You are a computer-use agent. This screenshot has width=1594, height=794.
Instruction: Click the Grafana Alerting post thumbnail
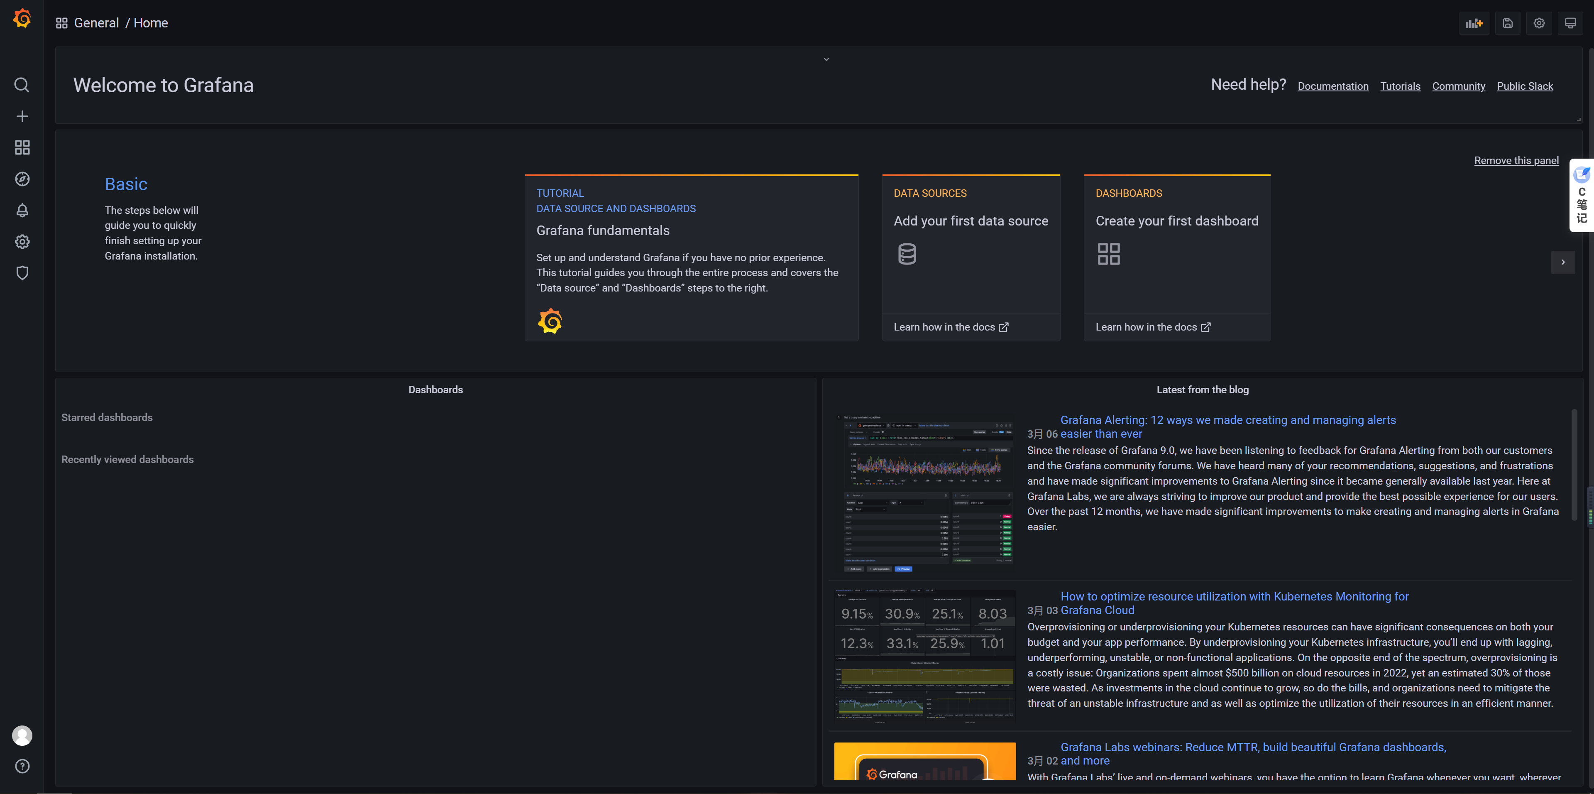point(924,493)
